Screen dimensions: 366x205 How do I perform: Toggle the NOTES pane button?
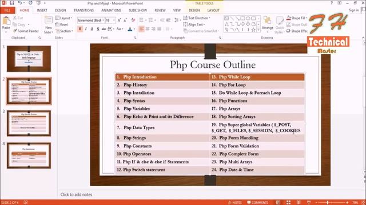coord(235,203)
